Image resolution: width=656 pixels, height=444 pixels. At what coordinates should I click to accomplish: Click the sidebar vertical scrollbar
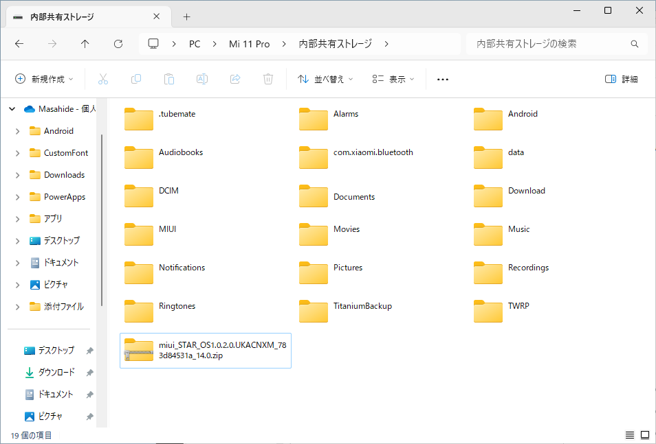102,220
